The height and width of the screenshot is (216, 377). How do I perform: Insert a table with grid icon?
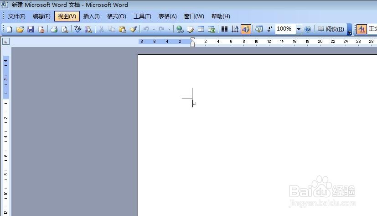201,29
